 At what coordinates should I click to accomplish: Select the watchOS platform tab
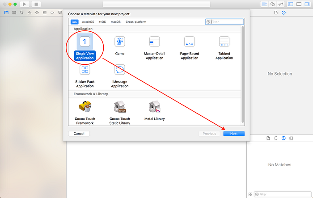pos(88,22)
